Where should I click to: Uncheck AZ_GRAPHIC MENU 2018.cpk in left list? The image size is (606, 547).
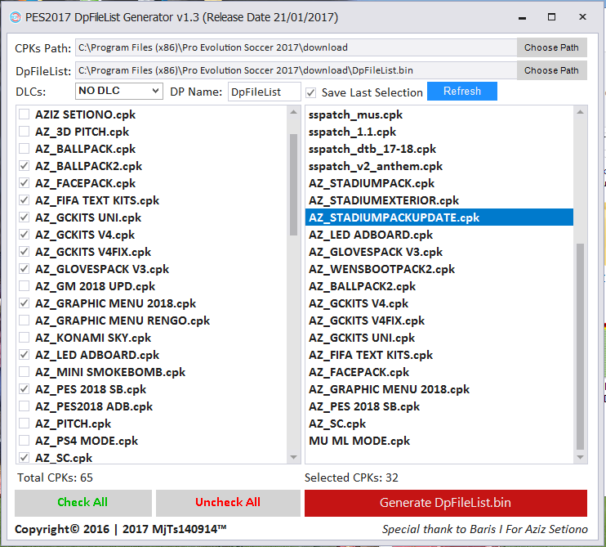point(24,303)
